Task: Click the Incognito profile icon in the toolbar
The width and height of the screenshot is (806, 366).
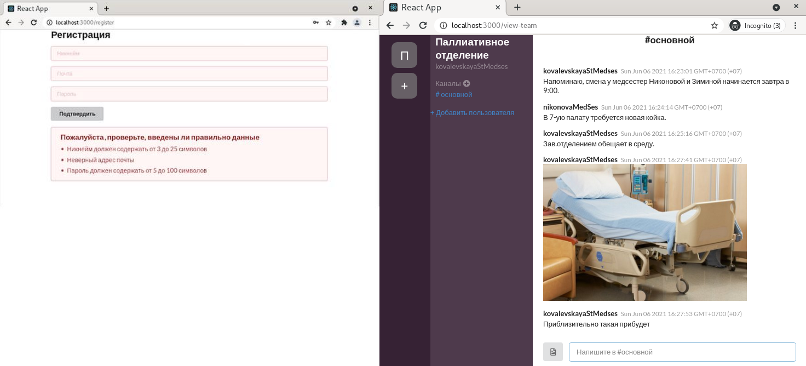Action: 734,25
